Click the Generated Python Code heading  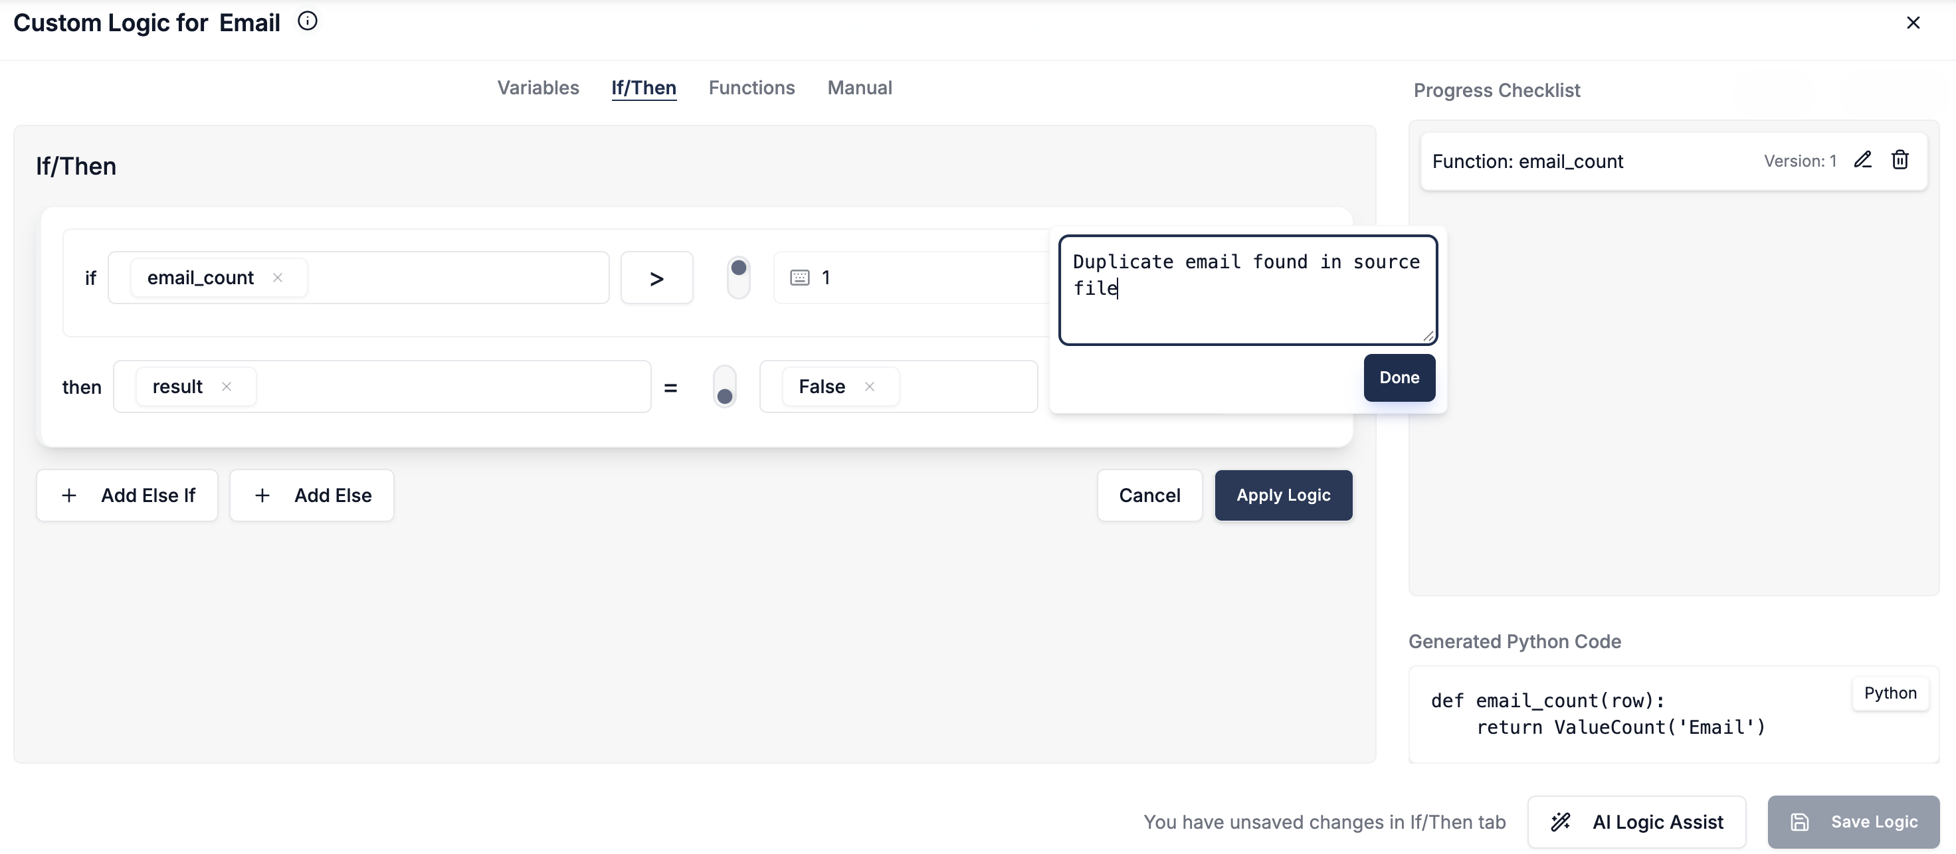click(x=1514, y=641)
